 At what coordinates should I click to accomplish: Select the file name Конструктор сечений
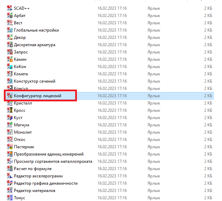(34, 81)
